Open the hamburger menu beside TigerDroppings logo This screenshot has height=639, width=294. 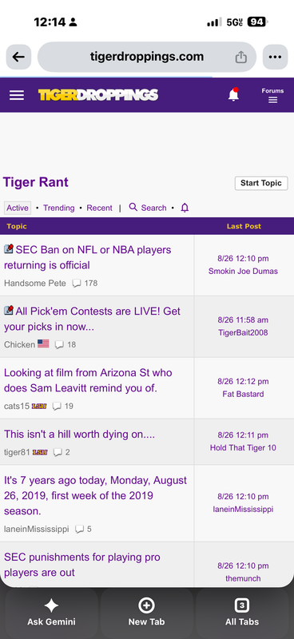pyautogui.click(x=17, y=95)
